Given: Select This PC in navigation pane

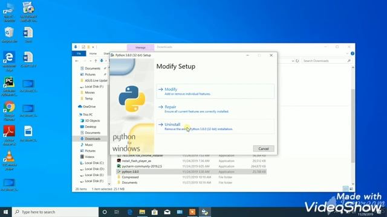Looking at the screenshot, I should click(x=88, y=115).
